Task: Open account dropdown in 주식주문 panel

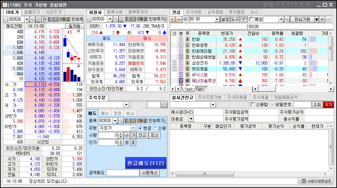Action: click(126, 105)
